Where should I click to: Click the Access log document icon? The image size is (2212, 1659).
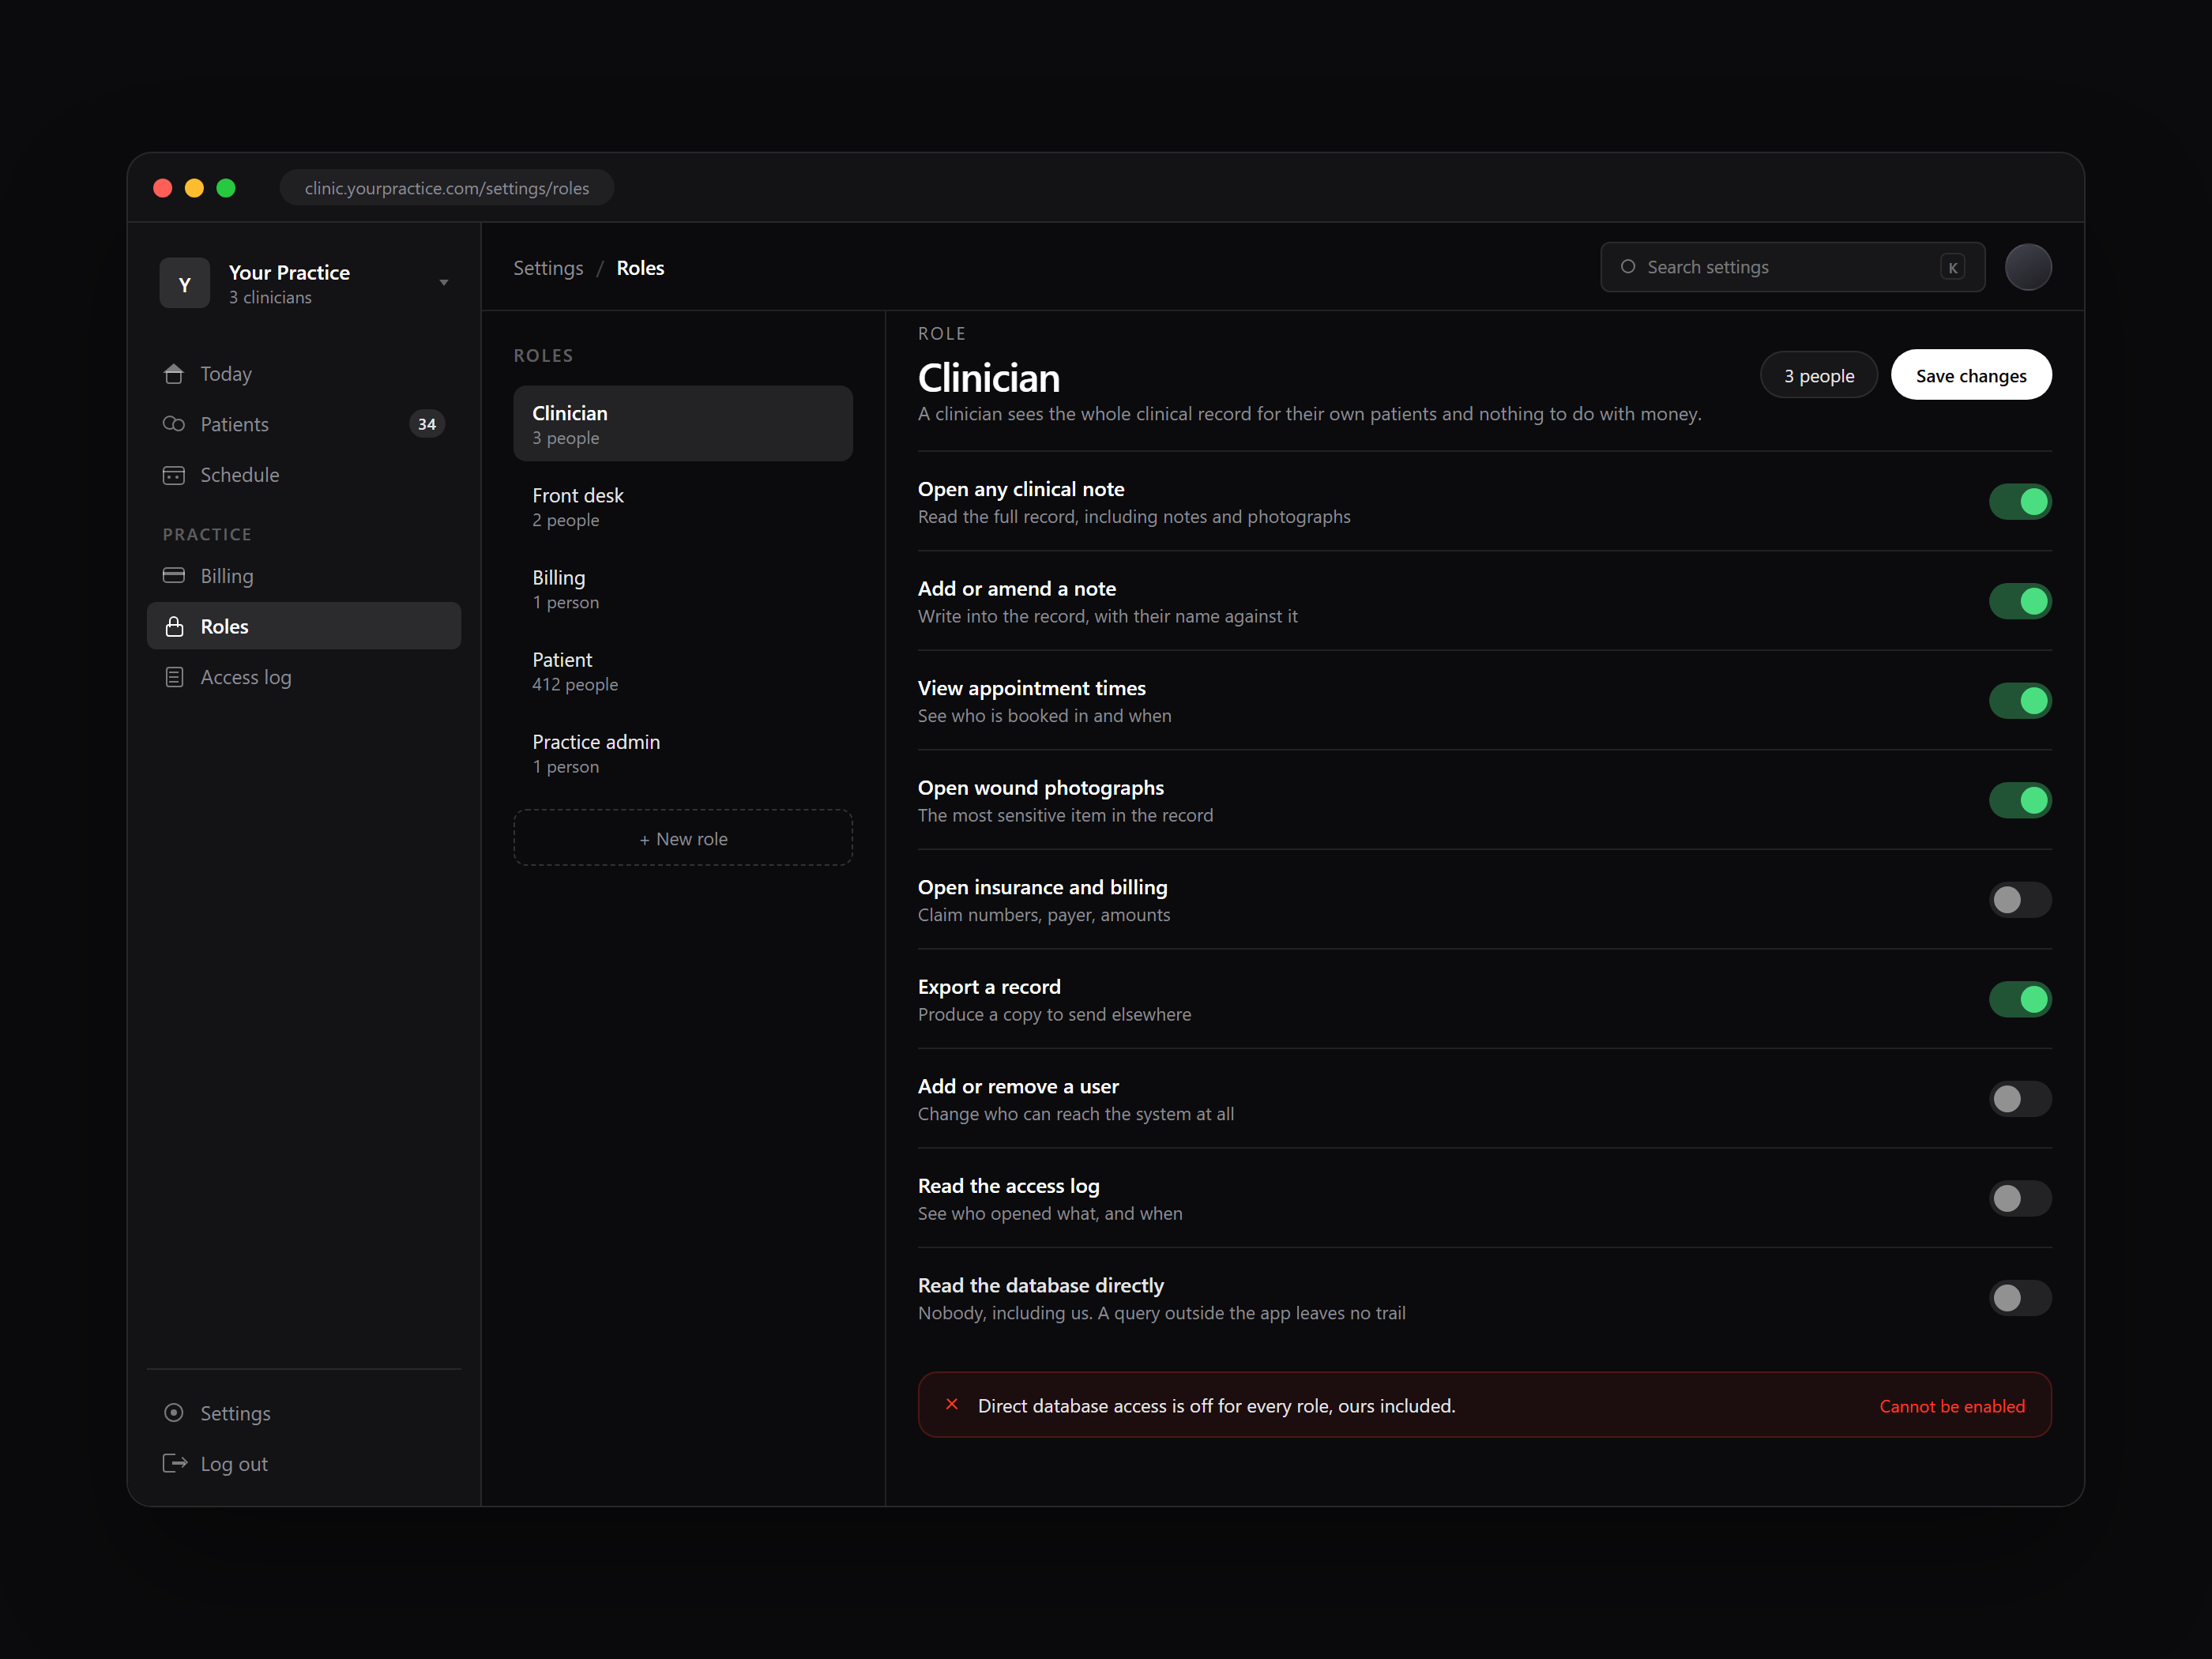[174, 677]
